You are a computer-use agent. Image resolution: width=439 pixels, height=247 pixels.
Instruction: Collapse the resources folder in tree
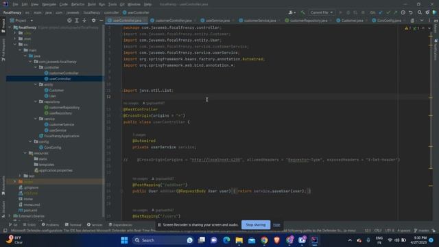pyautogui.click(x=25, y=153)
